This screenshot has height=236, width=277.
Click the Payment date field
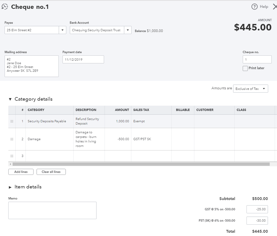[x=83, y=59]
